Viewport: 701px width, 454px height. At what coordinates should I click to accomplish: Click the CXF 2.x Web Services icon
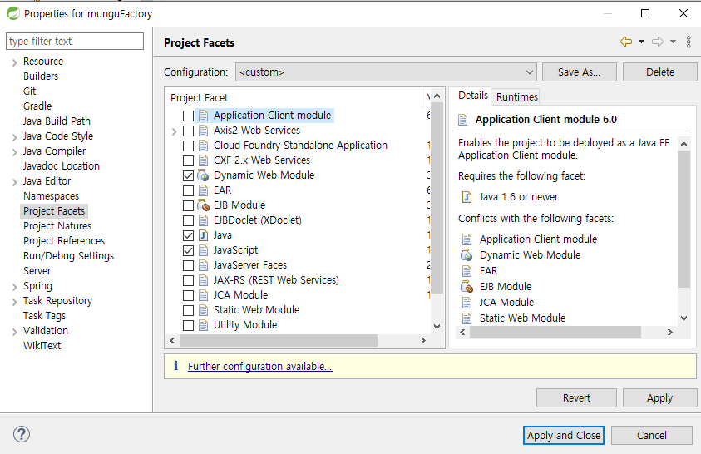click(x=203, y=160)
